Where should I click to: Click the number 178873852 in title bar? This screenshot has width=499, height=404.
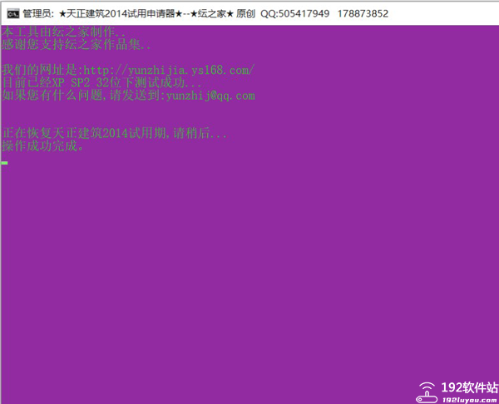(x=363, y=13)
